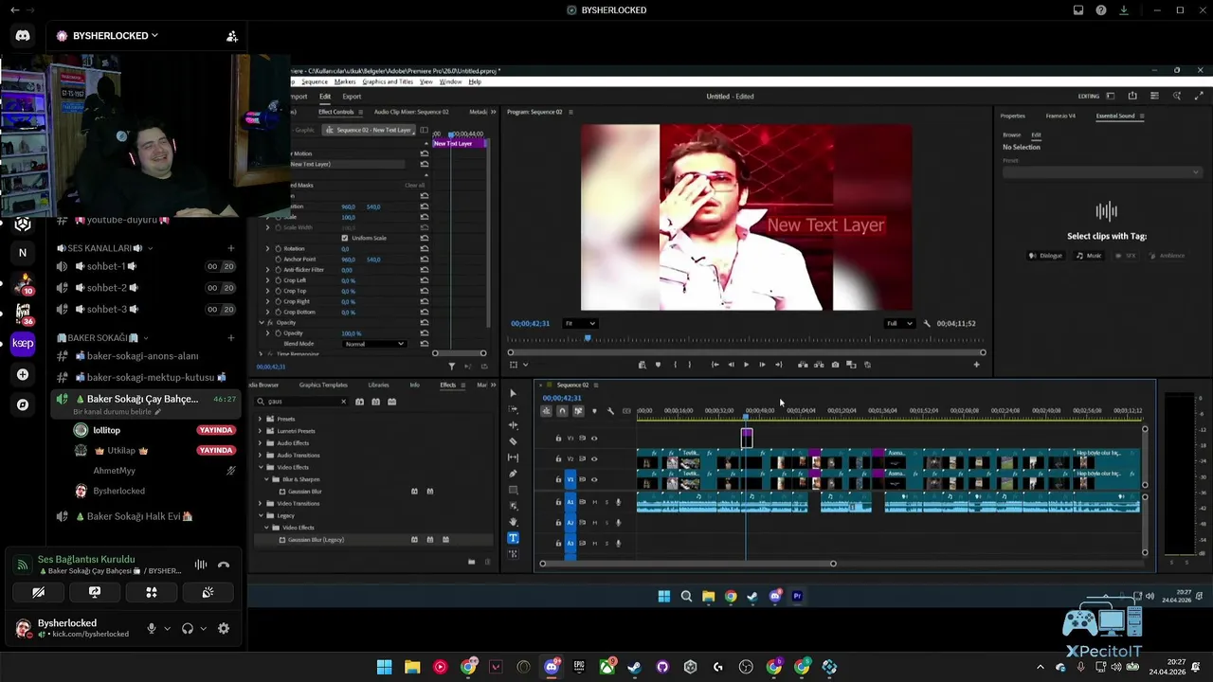Collapse Video Effects folder in Effects panel
Viewport: 1213px width, 682px height.
pos(261,467)
